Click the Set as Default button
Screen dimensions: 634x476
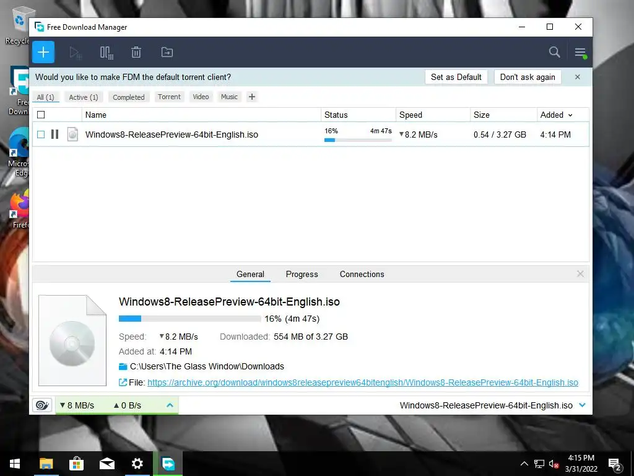456,77
